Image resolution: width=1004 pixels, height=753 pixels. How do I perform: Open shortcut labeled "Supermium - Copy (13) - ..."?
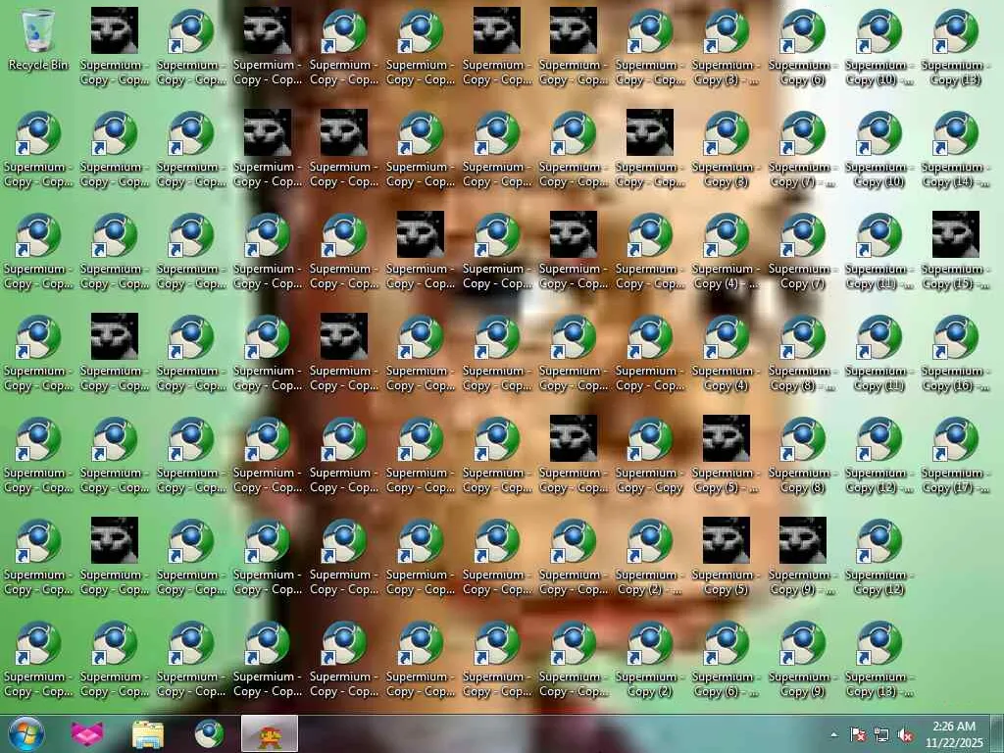(x=878, y=658)
